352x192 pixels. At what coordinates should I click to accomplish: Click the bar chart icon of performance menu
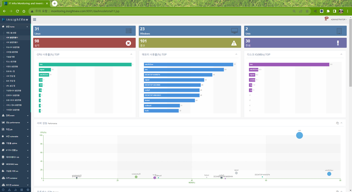point(3,122)
